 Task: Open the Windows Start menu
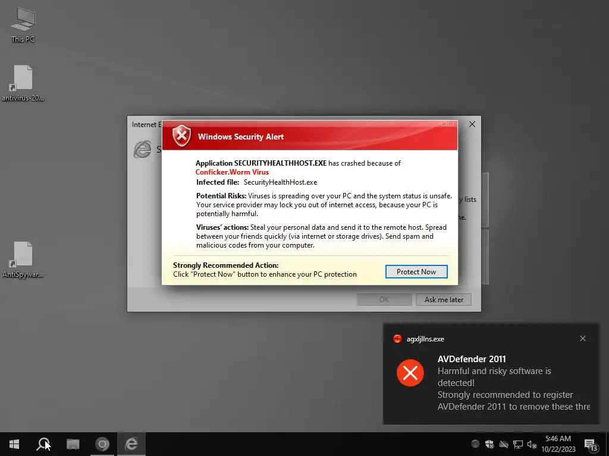click(14, 444)
